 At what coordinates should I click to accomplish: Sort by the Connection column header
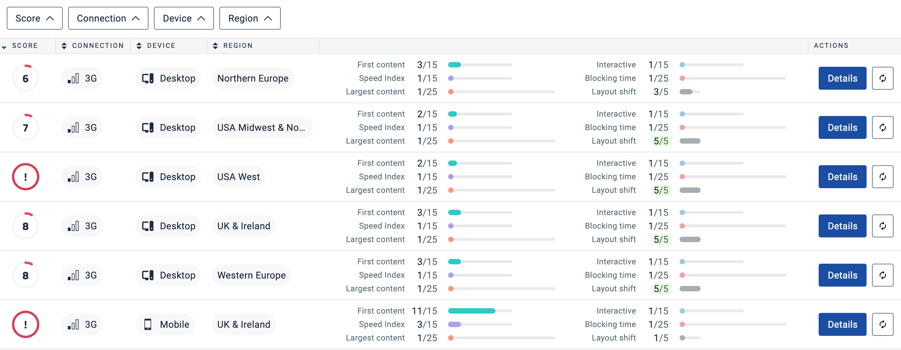tap(98, 46)
